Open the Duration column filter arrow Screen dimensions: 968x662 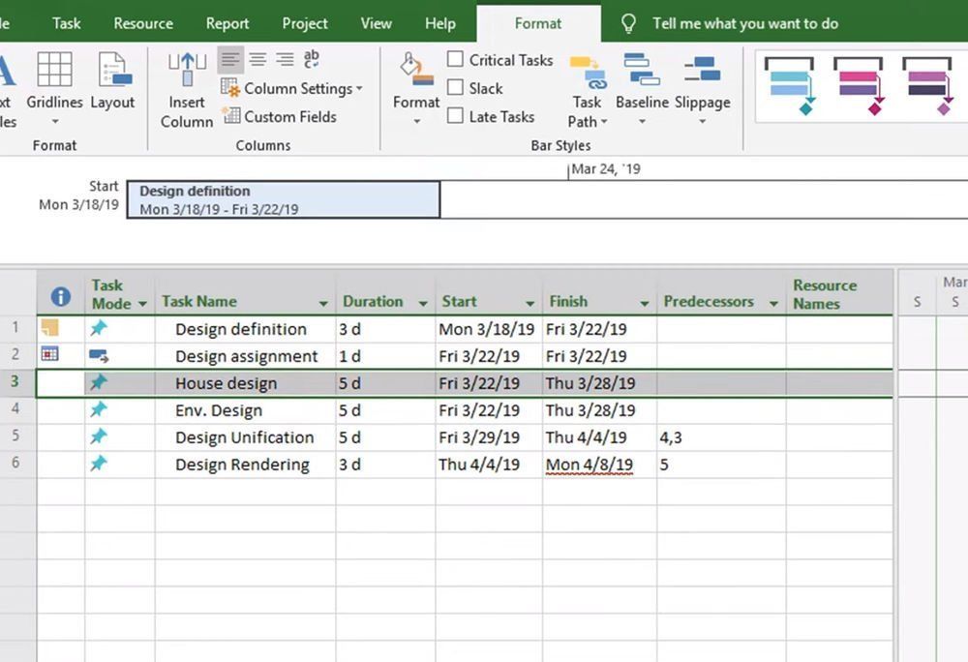[x=422, y=303]
